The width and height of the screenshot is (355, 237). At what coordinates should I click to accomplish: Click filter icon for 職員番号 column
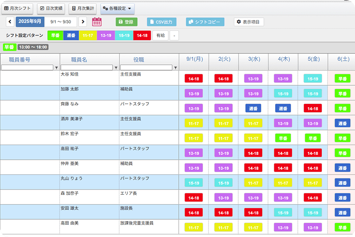tap(56, 68)
